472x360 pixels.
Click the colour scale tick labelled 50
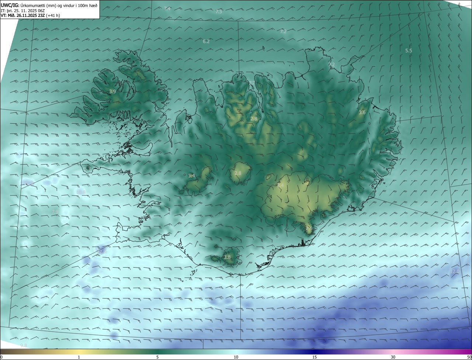pos(469,357)
